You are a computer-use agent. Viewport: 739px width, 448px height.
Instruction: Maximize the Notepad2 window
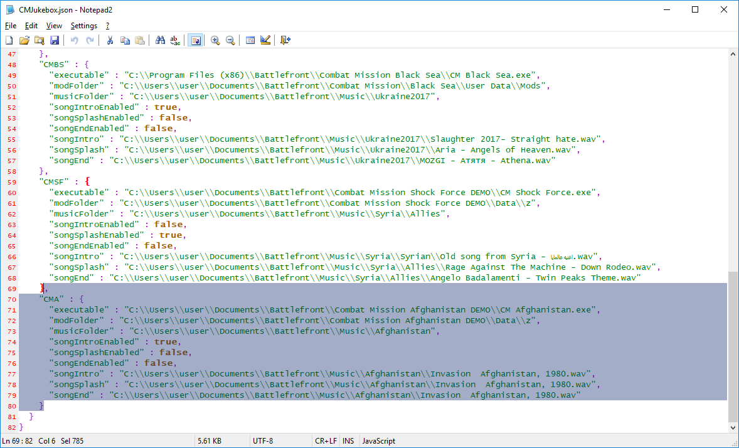695,10
